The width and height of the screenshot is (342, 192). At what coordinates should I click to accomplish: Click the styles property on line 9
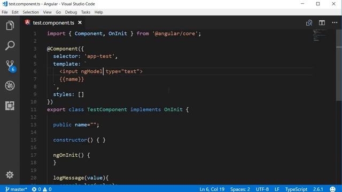coord(63,94)
